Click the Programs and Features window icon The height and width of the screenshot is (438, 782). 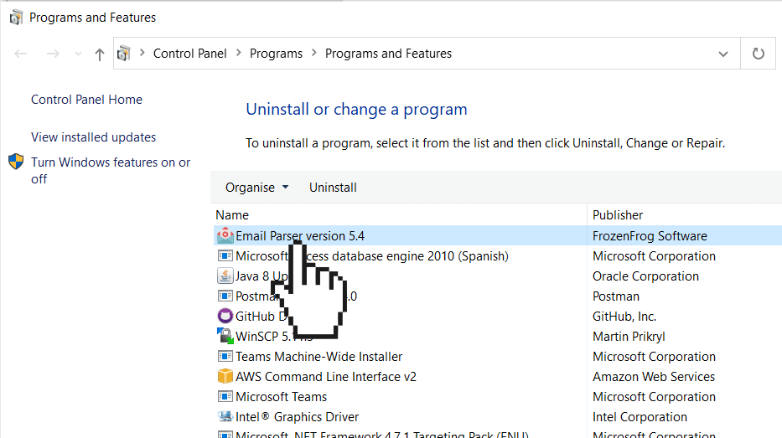point(16,18)
